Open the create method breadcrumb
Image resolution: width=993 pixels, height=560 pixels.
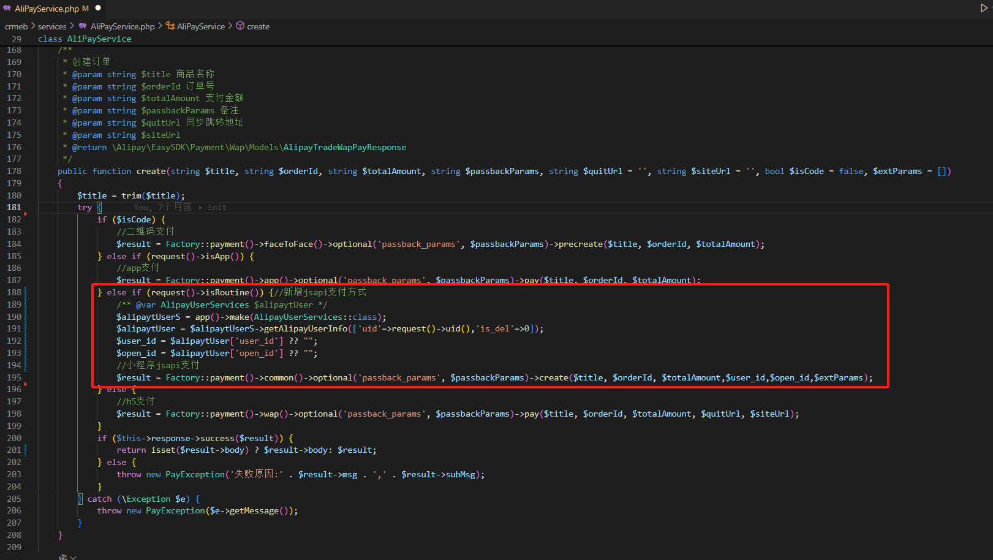(x=258, y=26)
